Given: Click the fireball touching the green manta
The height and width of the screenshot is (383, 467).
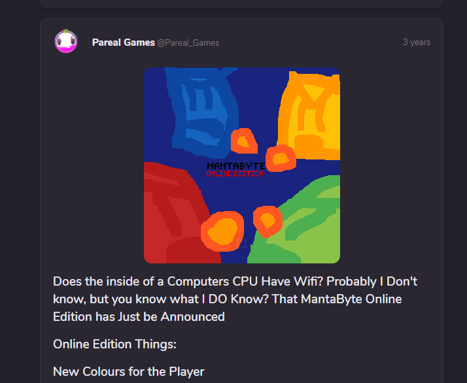Looking at the screenshot, I should click(268, 221).
